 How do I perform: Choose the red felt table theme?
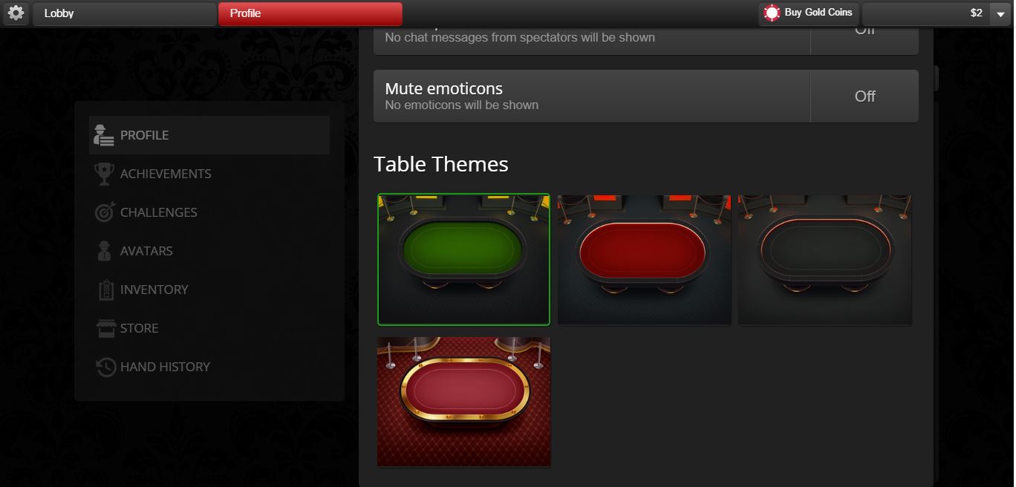tap(644, 259)
